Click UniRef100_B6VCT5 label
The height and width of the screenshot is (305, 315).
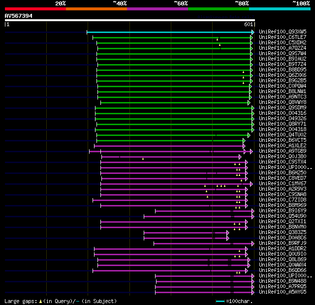(283, 140)
